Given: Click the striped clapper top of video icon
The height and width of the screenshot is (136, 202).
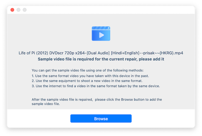Looking at the screenshot, I should (101, 28).
